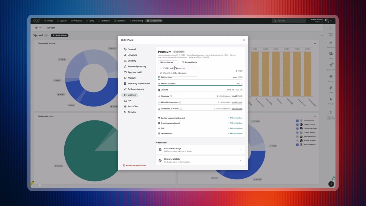Open the Obecné settings section
The width and height of the screenshot is (366, 206).
130,49
